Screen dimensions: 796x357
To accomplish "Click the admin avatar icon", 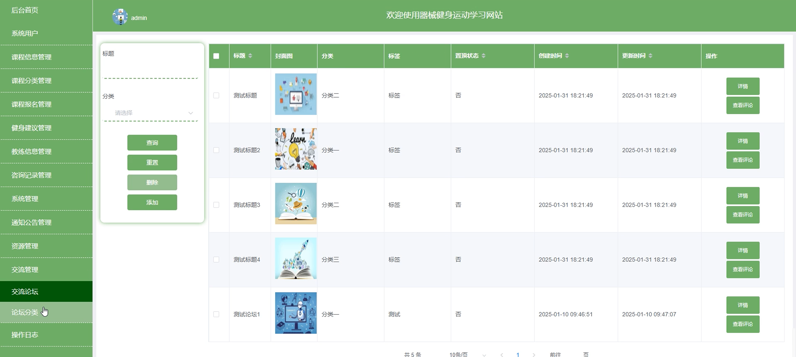I will (120, 17).
